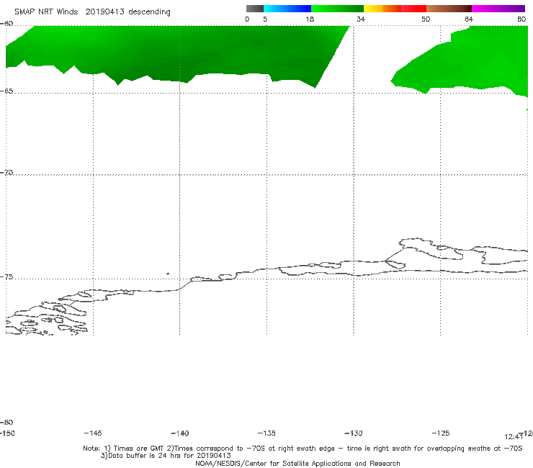Click the longitude label '-135'

pos(266,433)
